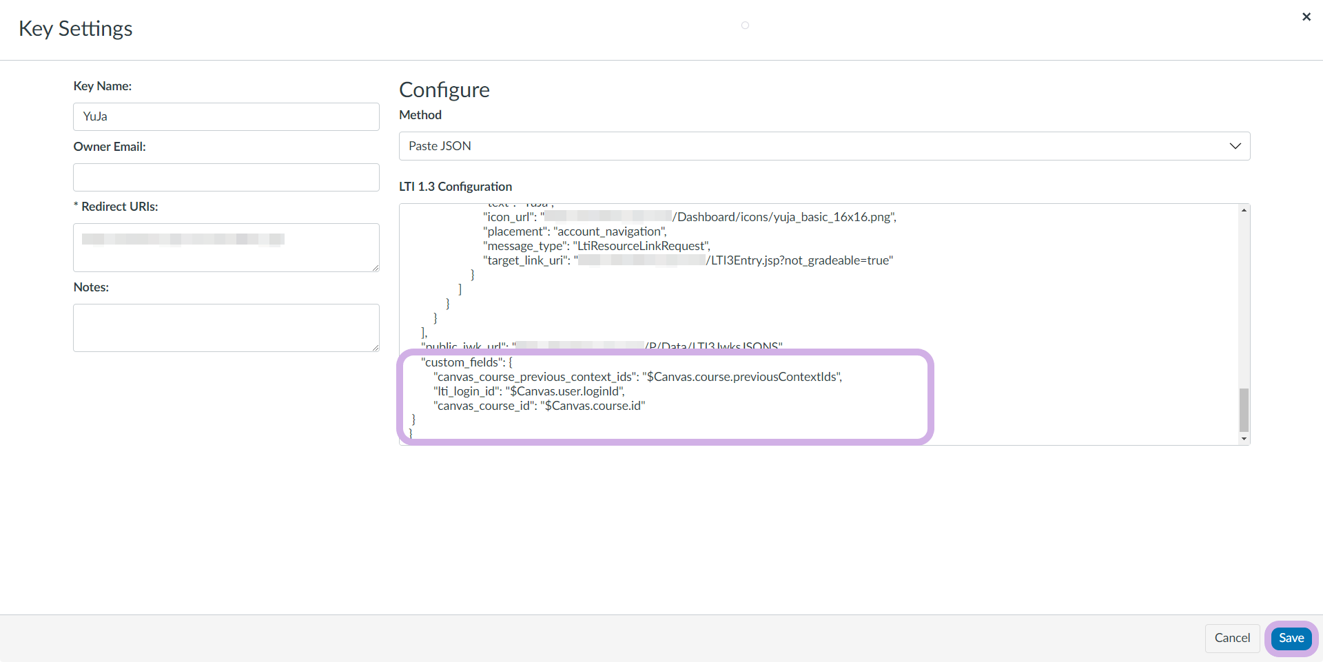Viewport: 1323px width, 662px height.
Task: Place cursor on the "custom_fields" JSON line
Action: click(x=466, y=362)
